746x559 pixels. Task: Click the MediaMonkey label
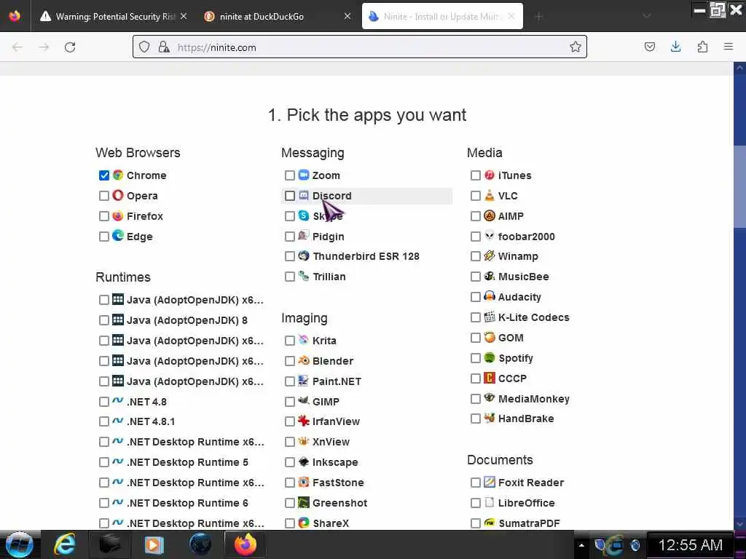click(534, 399)
